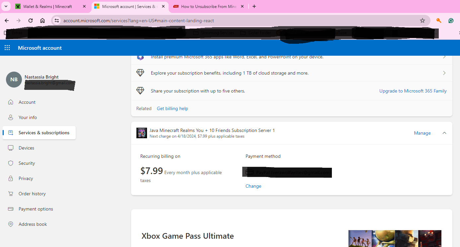Click Share your subscription with up to five others
Image resolution: width=460 pixels, height=247 pixels.
(198, 91)
